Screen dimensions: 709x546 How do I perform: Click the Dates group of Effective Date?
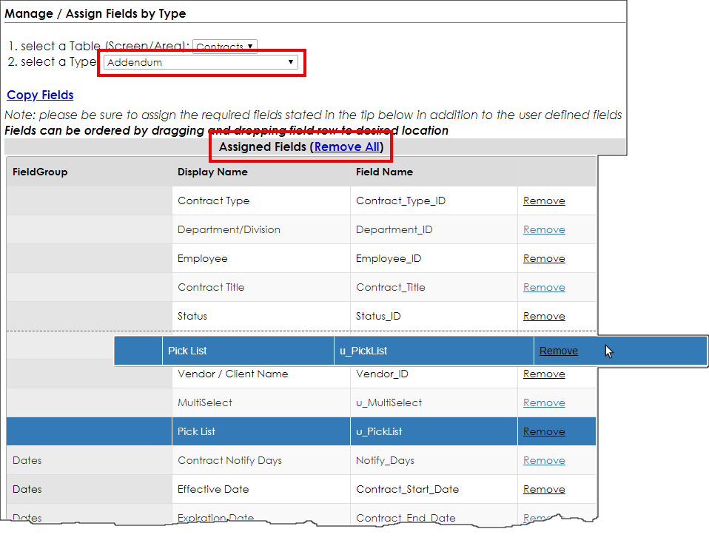89,490
